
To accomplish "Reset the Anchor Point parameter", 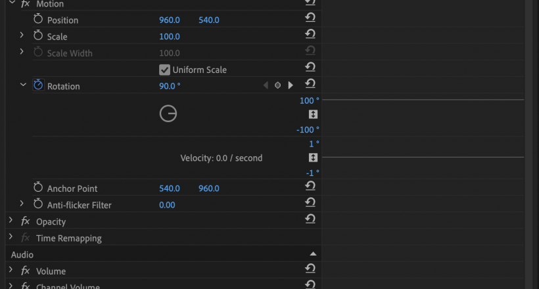I will tap(310, 187).
